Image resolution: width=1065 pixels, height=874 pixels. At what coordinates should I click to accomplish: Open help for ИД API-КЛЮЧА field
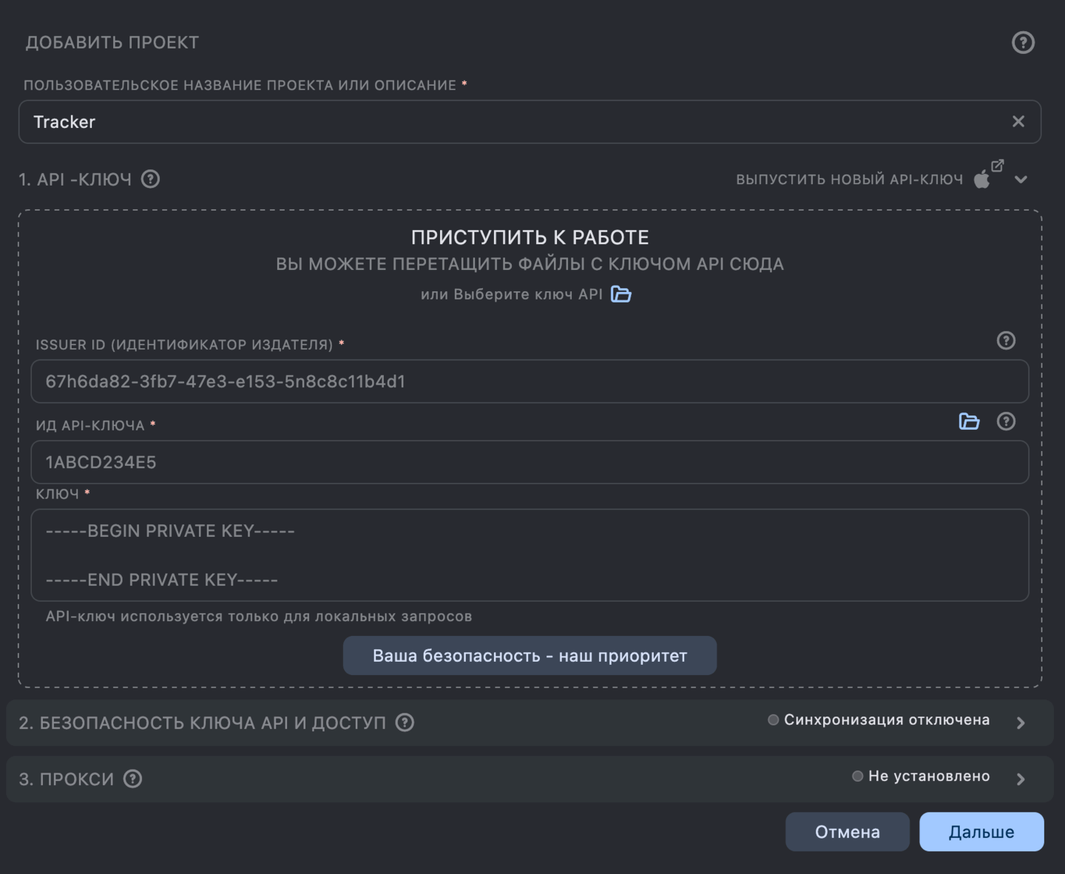(x=1005, y=422)
